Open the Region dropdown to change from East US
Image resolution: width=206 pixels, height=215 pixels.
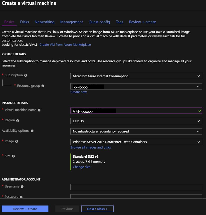click(x=136, y=121)
